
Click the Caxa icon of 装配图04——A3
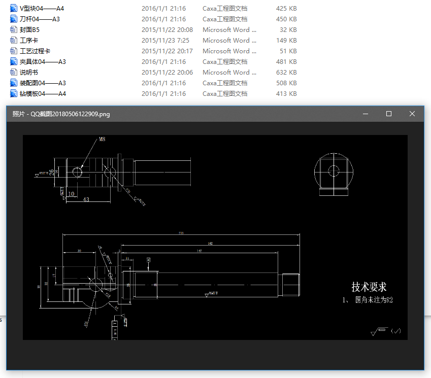(12, 83)
